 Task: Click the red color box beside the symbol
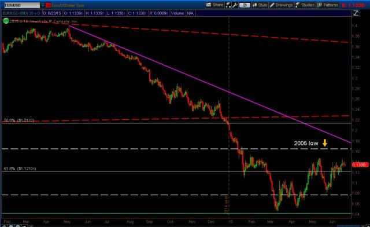point(49,5)
